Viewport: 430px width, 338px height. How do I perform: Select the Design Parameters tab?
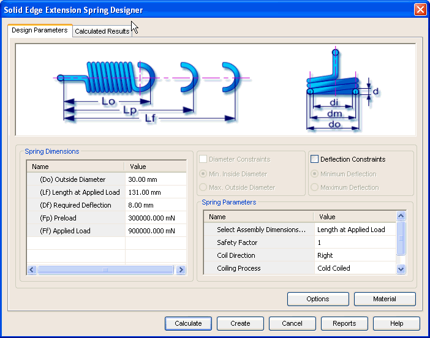(40, 30)
